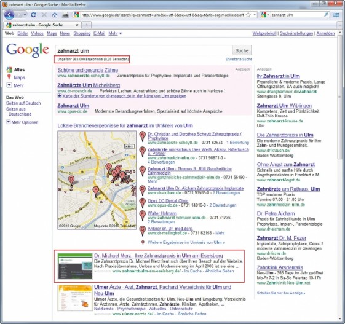This screenshot has width=345, height=324.
Task: Open the Erweiterte Suche link
Action: point(239,59)
